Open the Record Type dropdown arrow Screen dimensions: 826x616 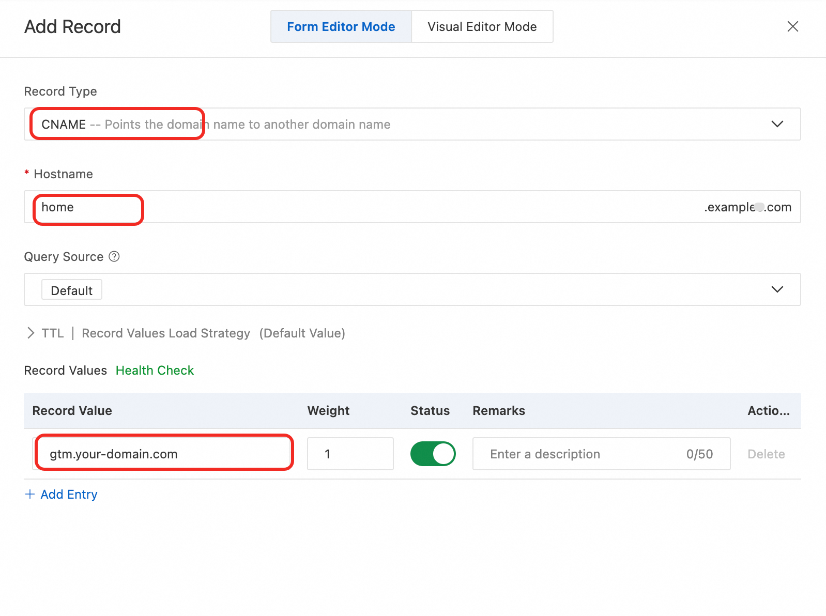(x=777, y=124)
